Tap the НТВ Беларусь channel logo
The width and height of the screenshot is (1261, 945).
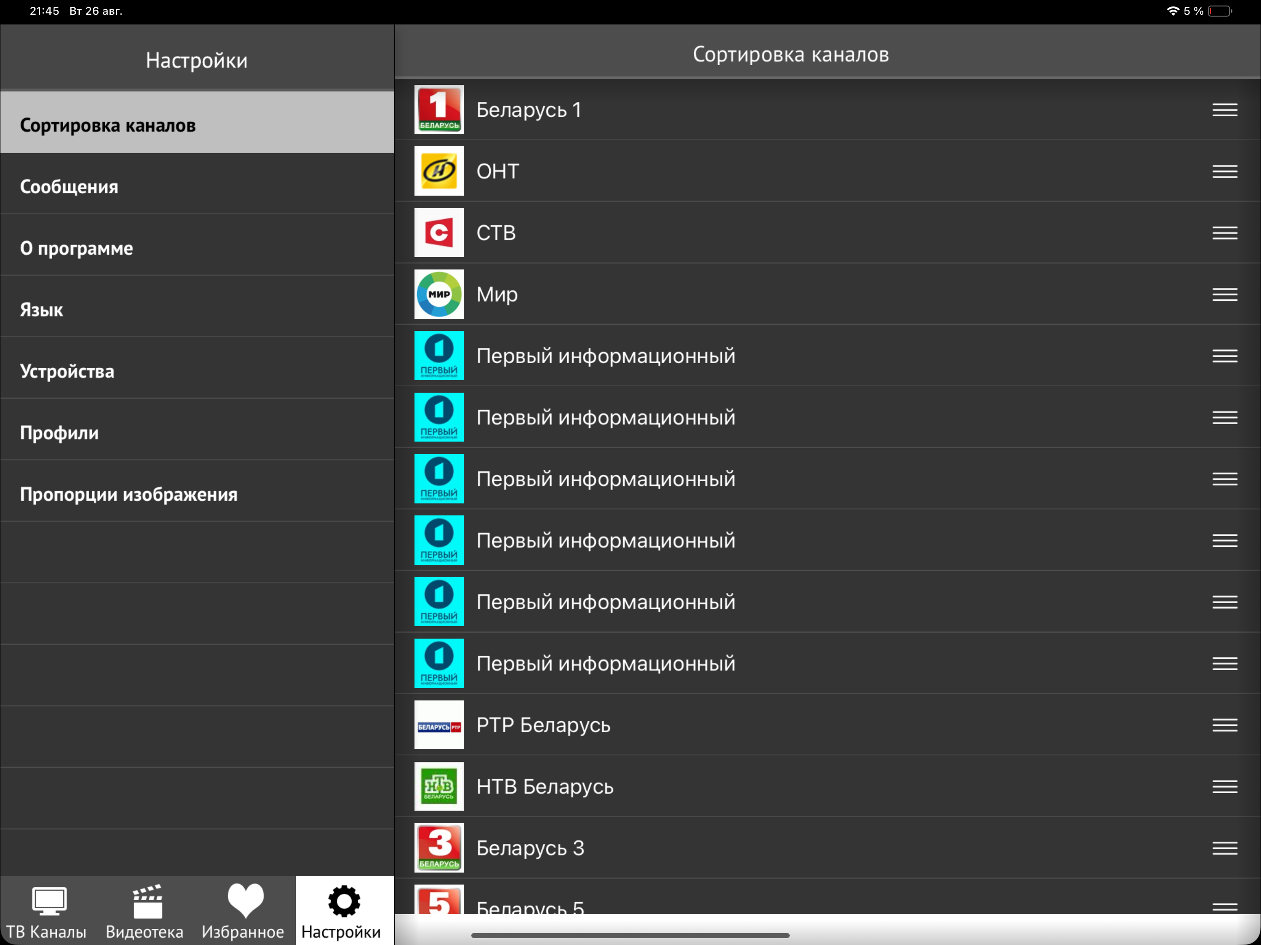tap(438, 787)
